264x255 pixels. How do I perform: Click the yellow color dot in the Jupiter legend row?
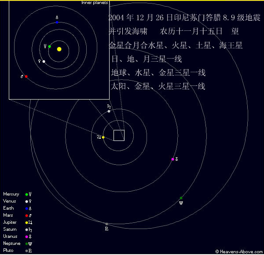(26, 223)
